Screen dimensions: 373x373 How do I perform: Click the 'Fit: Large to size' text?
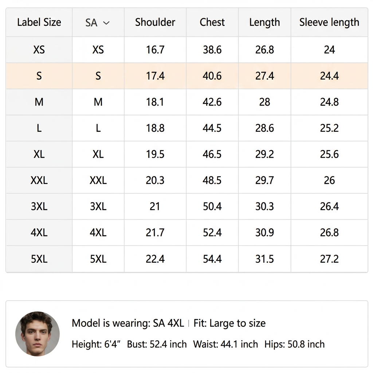click(x=229, y=323)
